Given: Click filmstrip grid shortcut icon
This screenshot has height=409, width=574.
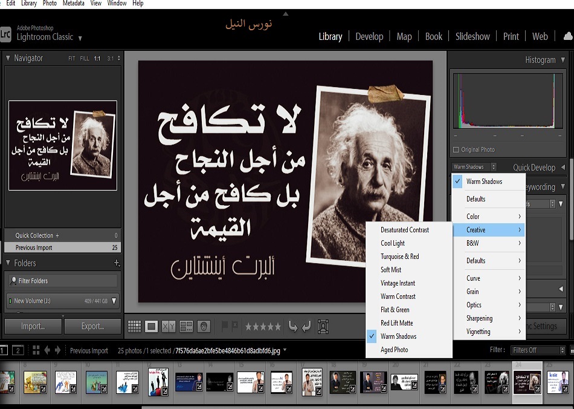Looking at the screenshot, I should pyautogui.click(x=36, y=350).
